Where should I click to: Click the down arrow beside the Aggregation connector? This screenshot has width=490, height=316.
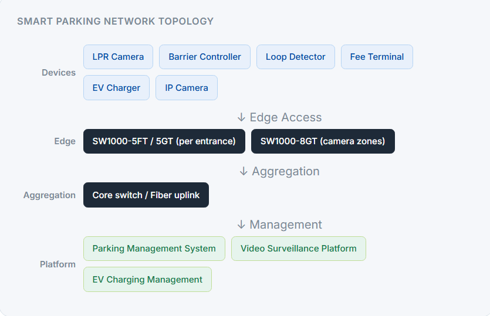pyautogui.click(x=244, y=171)
